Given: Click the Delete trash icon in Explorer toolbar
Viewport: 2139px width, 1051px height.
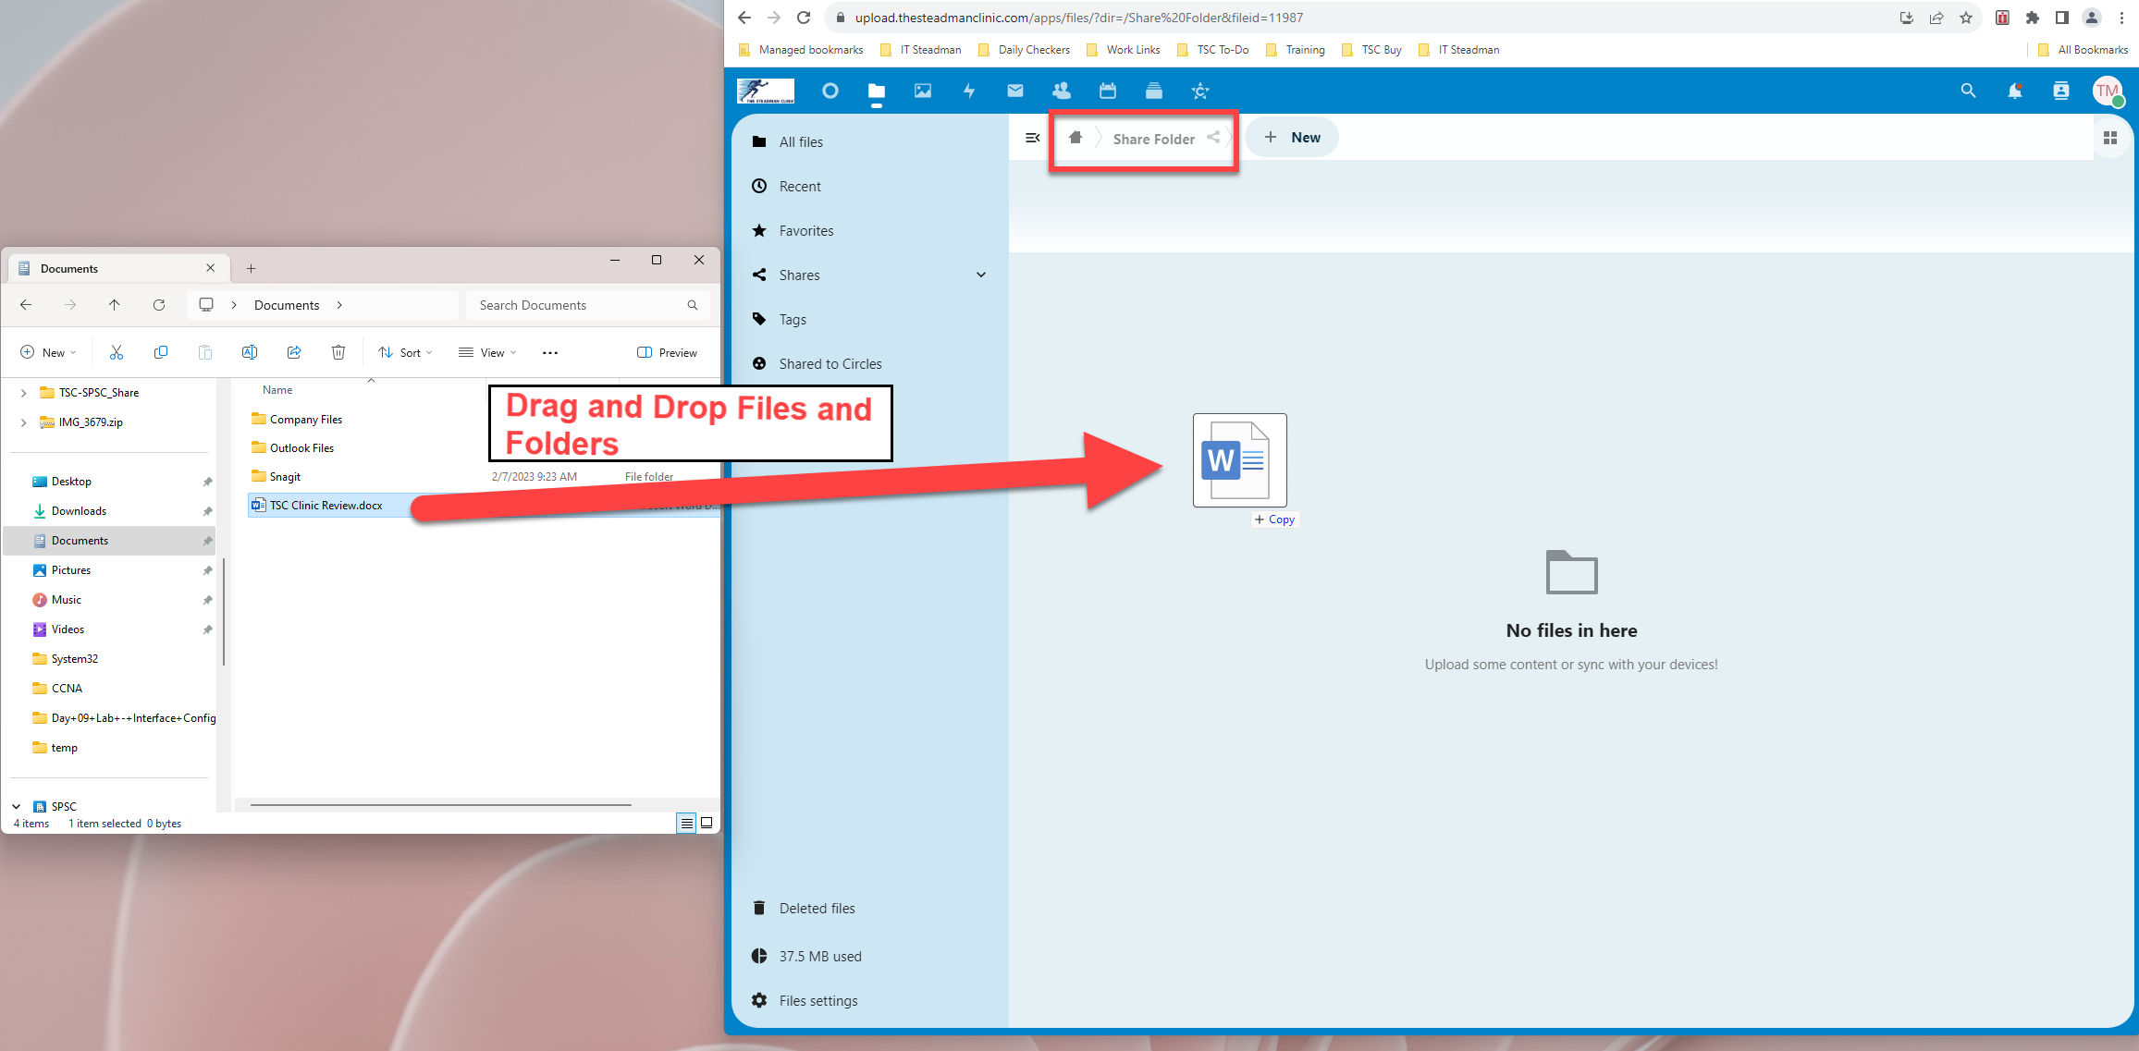Looking at the screenshot, I should (x=338, y=352).
